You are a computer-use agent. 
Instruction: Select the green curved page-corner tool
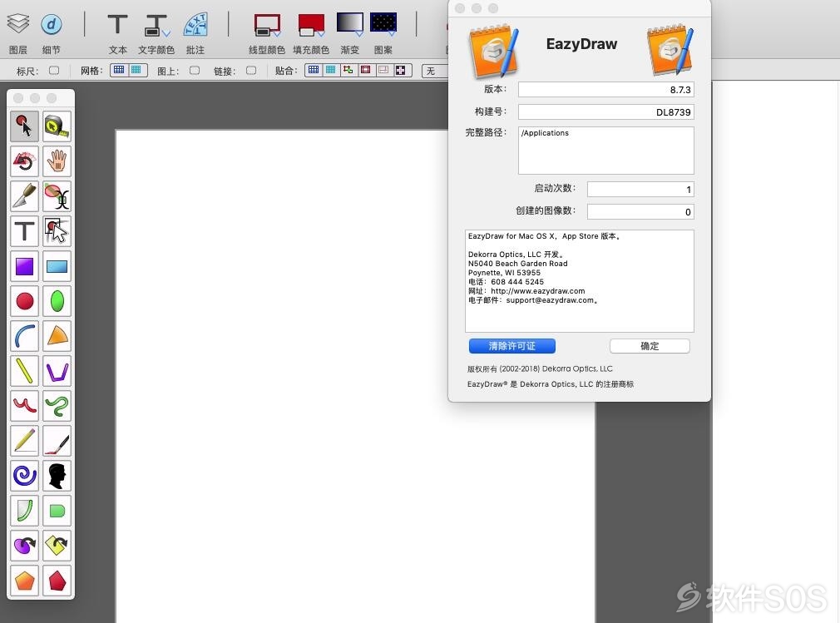[x=24, y=511]
